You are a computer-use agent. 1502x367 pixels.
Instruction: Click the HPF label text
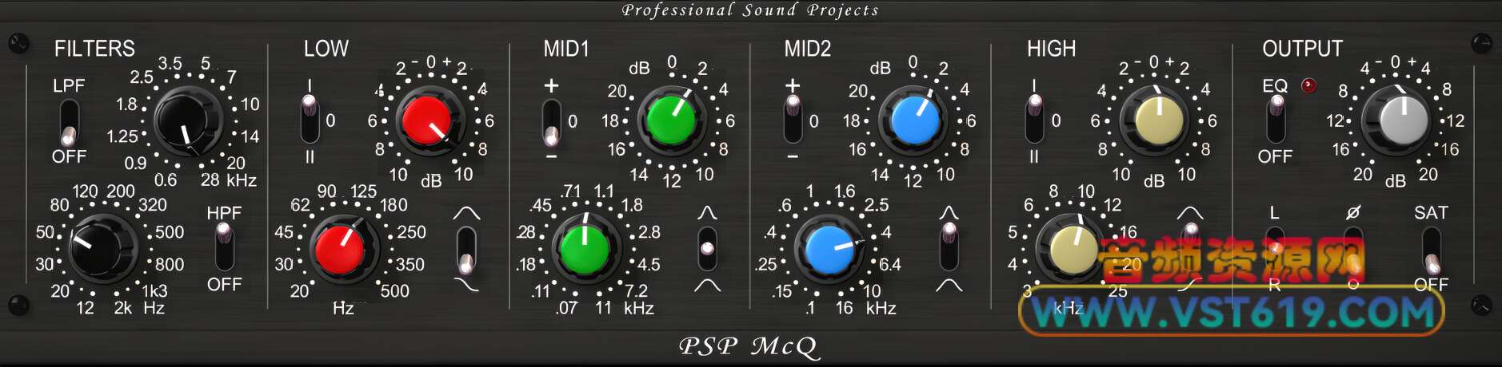pos(224,213)
